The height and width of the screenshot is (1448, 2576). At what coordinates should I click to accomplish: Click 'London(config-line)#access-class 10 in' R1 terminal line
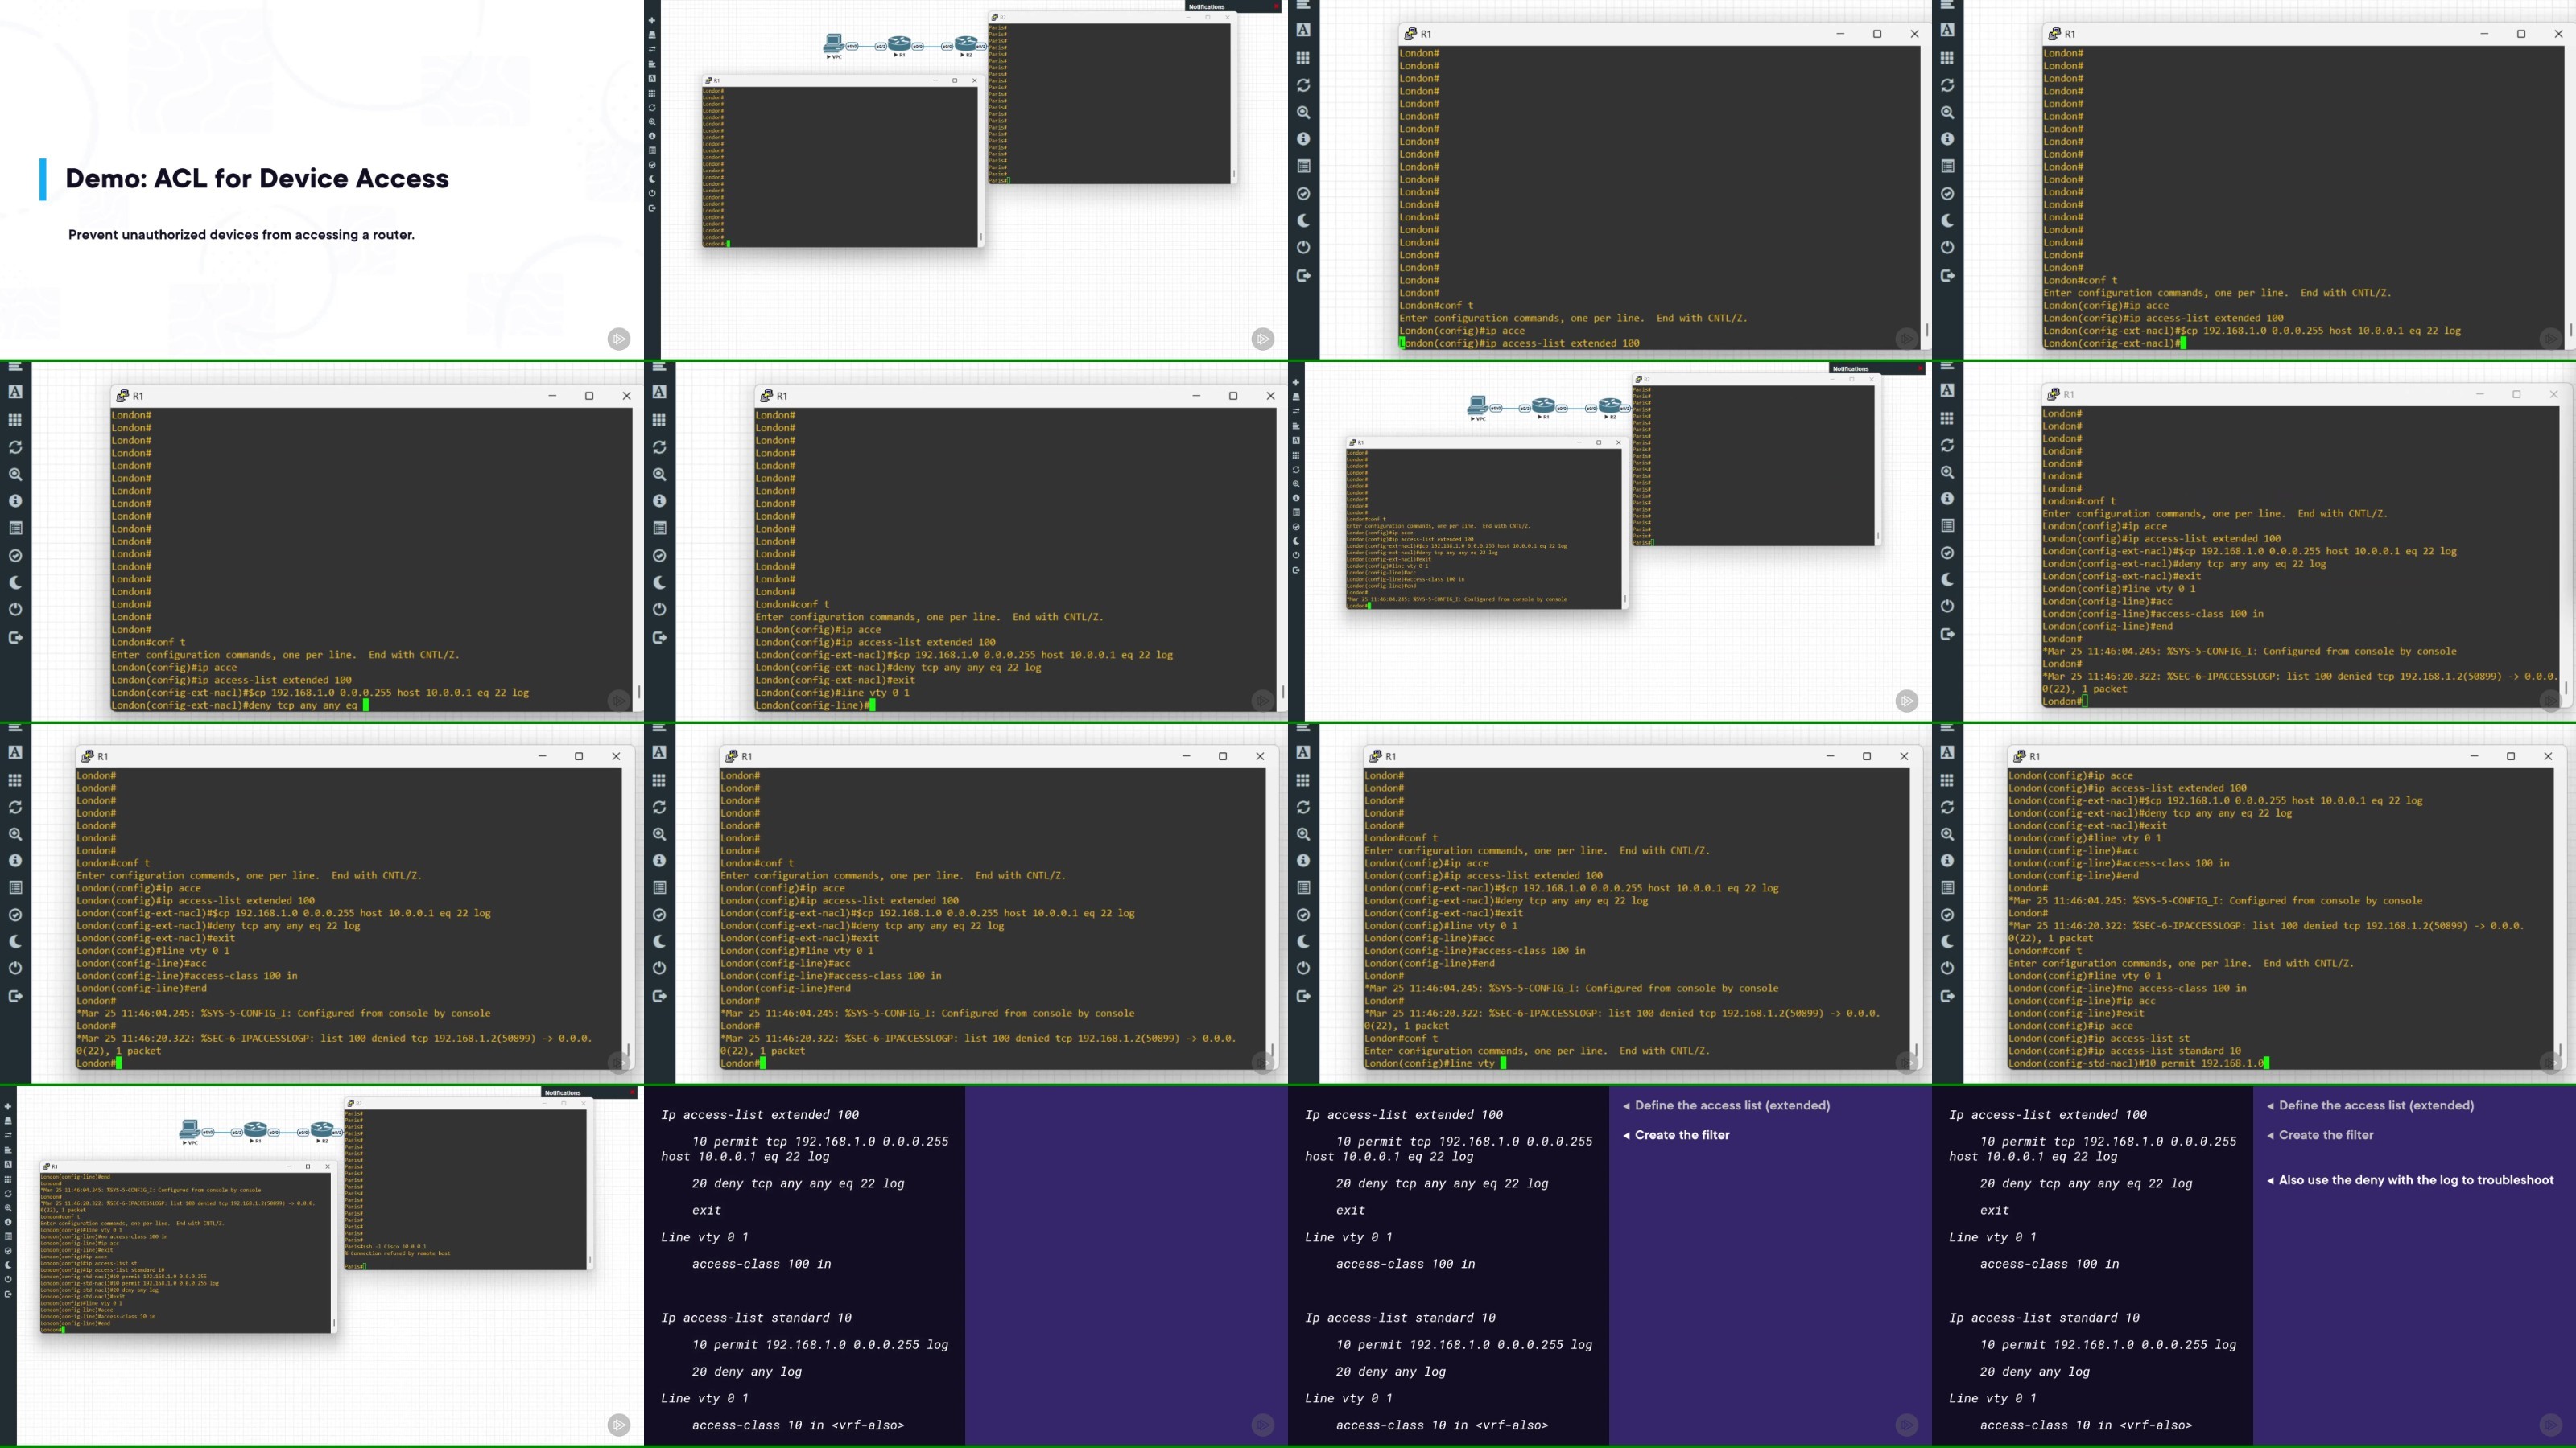pyautogui.click(x=98, y=1317)
